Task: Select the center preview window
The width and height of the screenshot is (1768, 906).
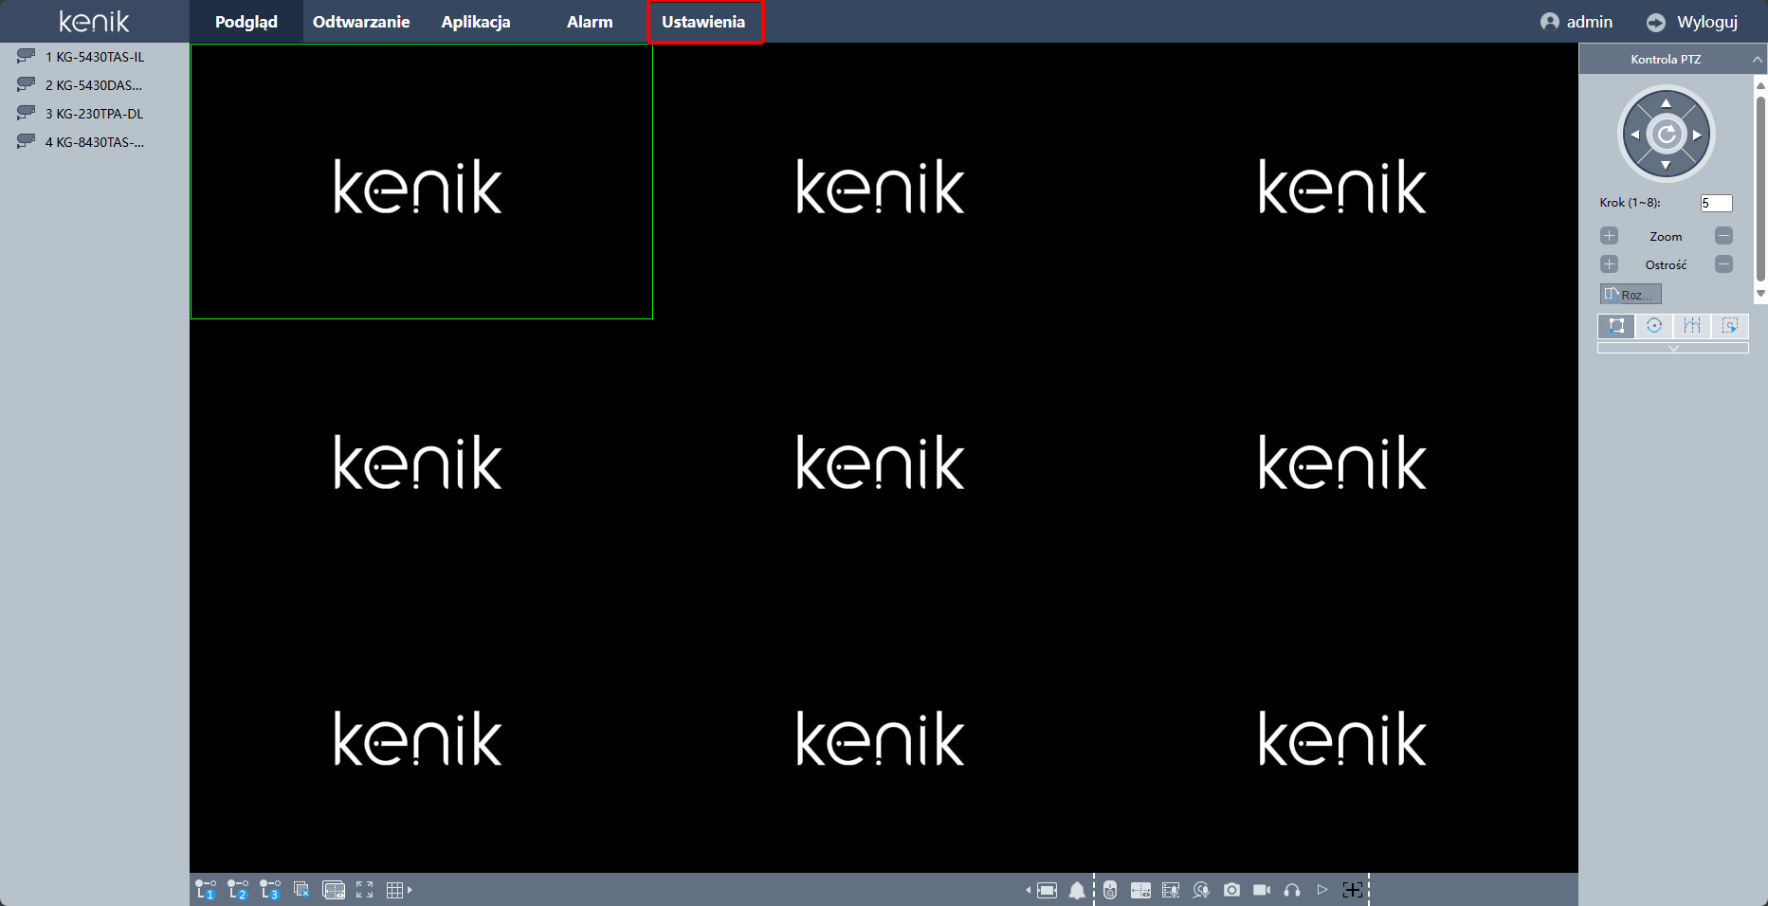Action: click(x=884, y=458)
